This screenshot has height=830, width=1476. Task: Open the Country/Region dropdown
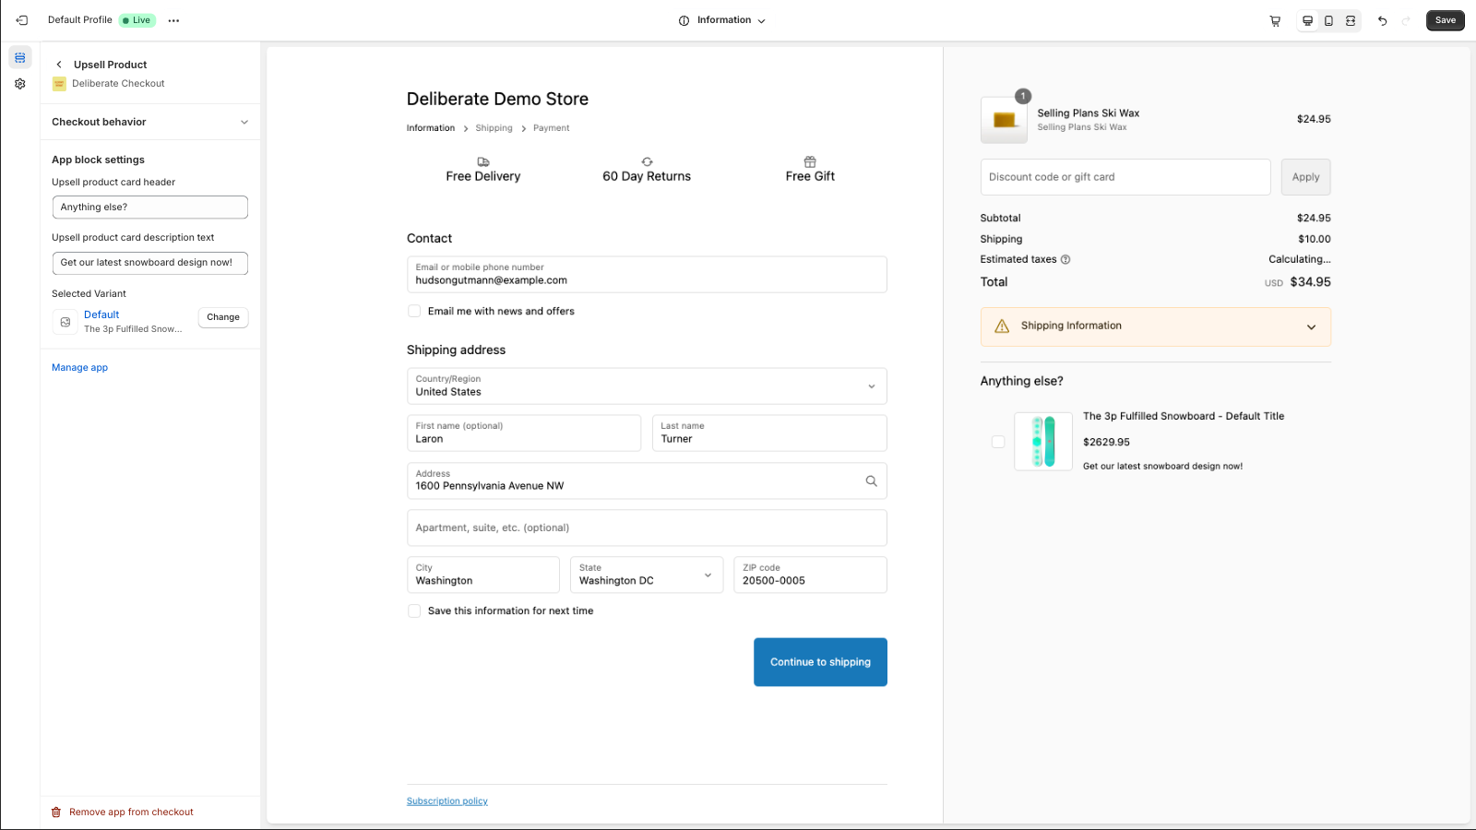[x=647, y=386]
